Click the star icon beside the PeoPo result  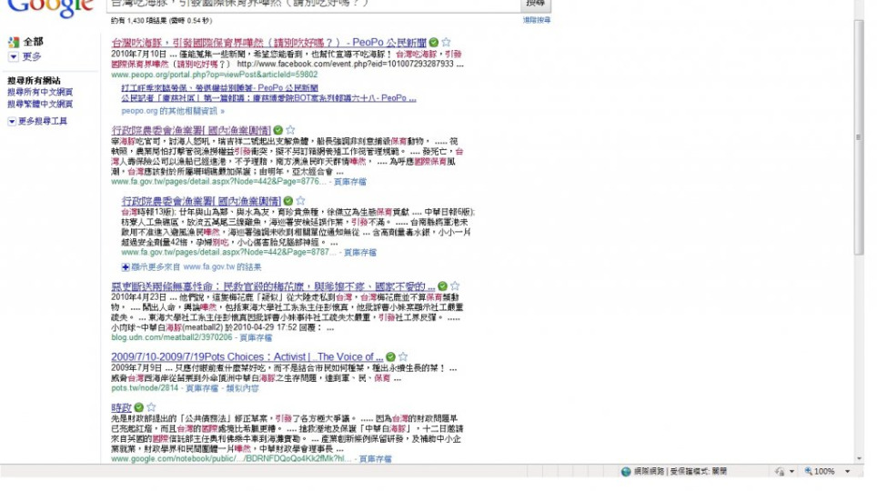tap(447, 43)
